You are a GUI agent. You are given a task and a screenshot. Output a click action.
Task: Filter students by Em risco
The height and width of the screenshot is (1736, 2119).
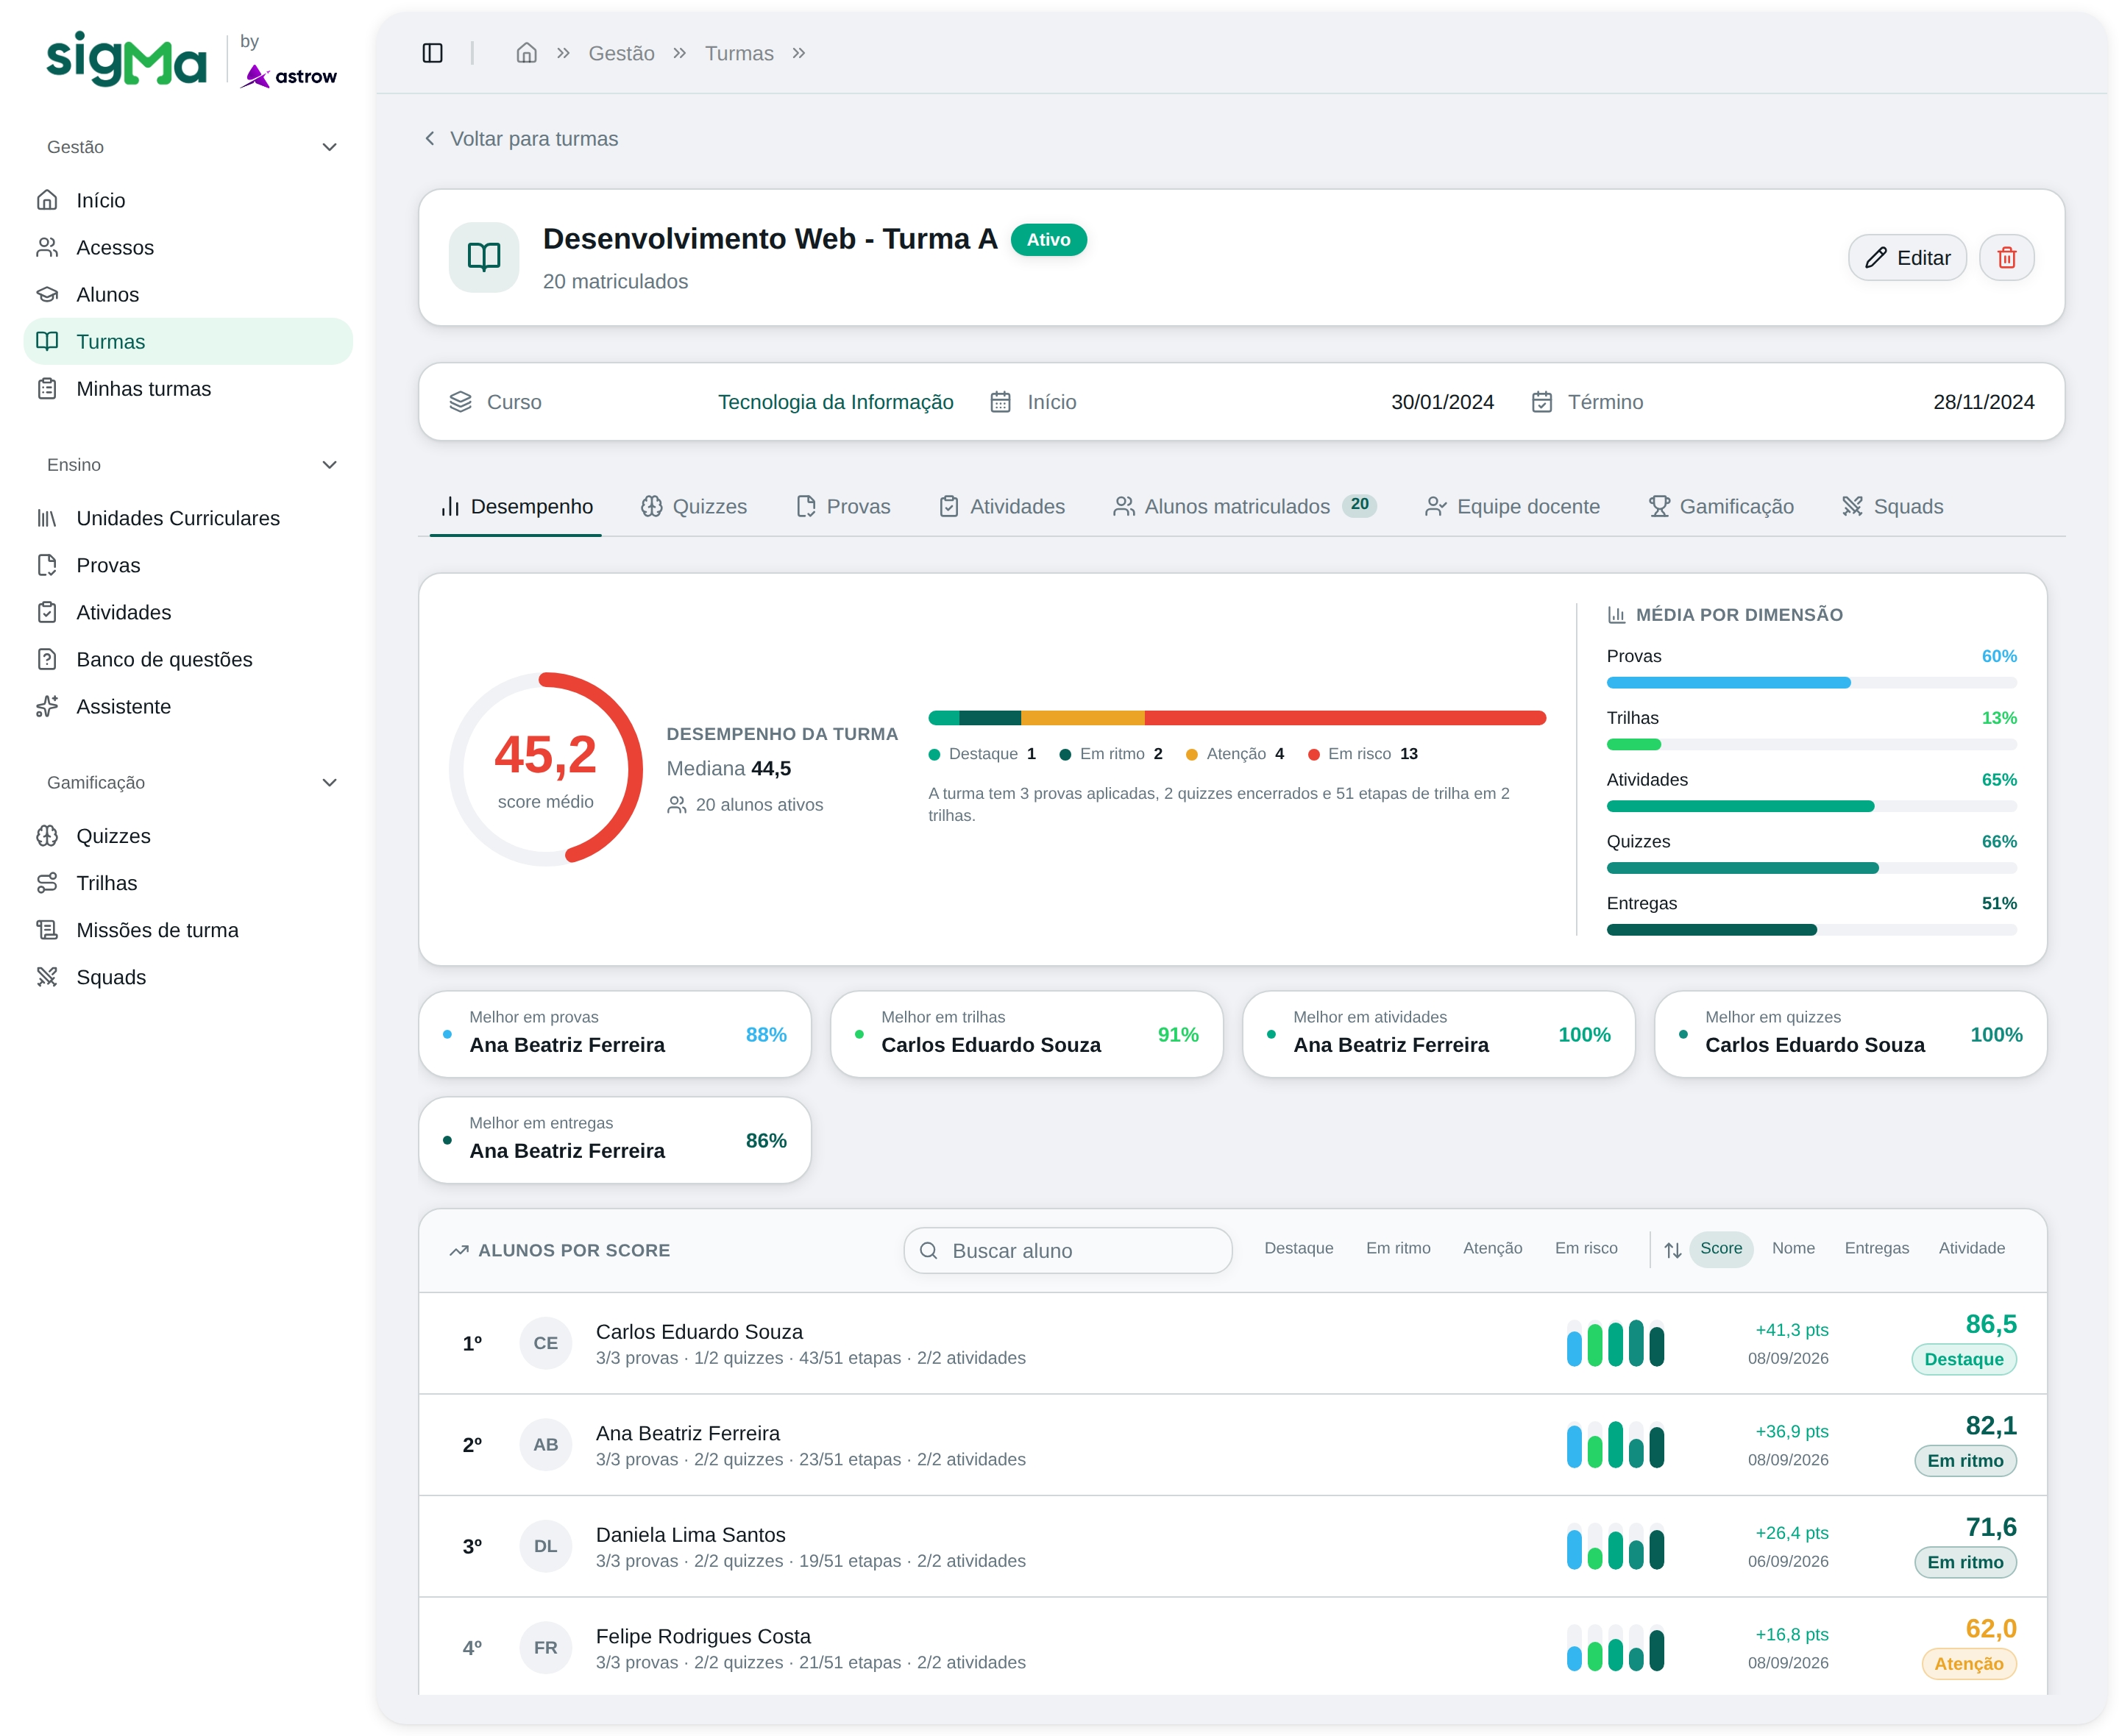[1585, 1248]
